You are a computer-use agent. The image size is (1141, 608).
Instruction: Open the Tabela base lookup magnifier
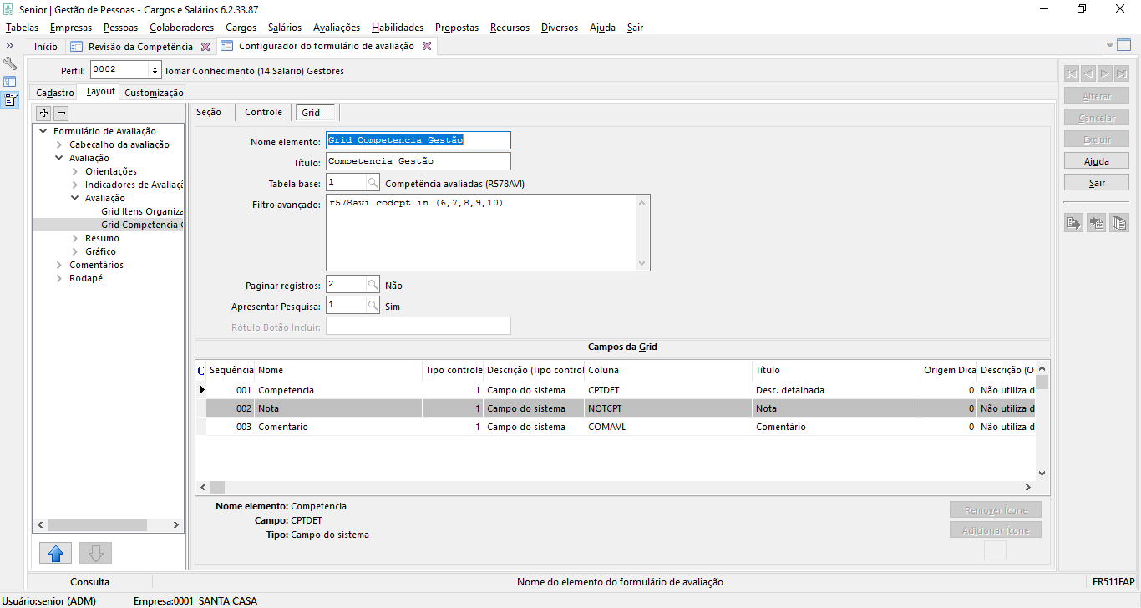point(373,182)
